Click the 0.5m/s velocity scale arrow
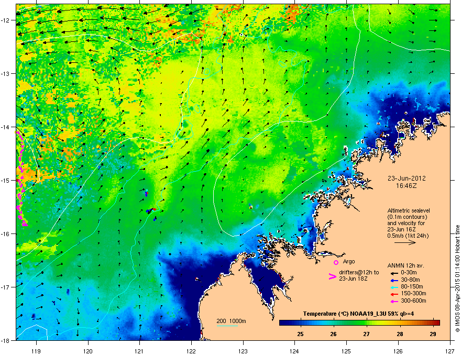Screen dimensions: 461x356 [405, 242]
